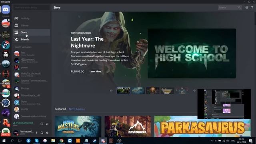Click the Store storefront icon
Screen dimensions: 256x144
(16, 32)
